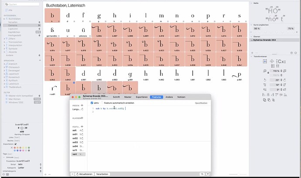Toggle the aktiv checkbox for feature

pos(92,103)
